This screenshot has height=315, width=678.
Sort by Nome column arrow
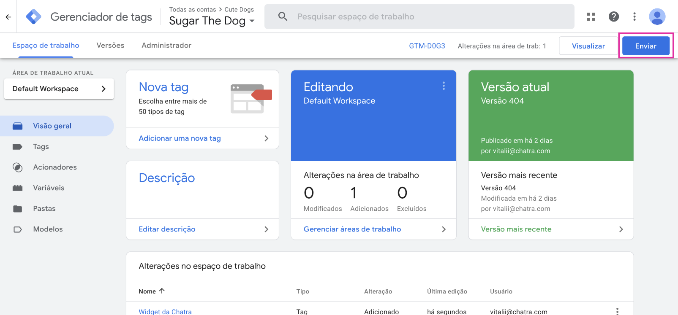point(162,291)
